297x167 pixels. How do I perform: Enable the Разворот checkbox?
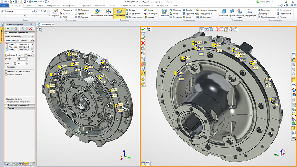pos(6,67)
